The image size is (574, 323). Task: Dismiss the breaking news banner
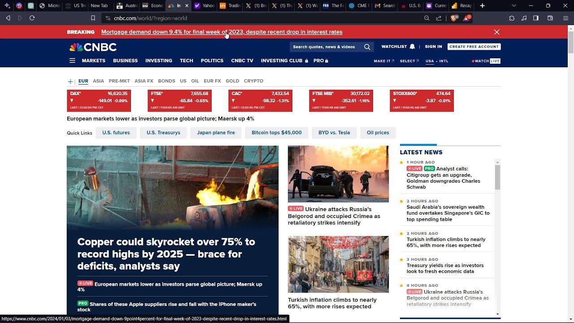click(x=496, y=32)
